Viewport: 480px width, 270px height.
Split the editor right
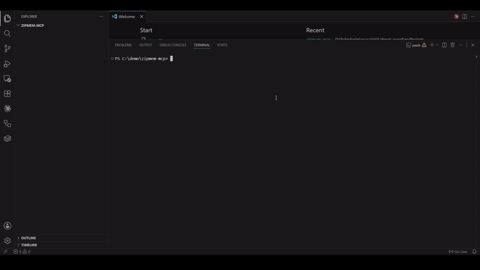(464, 16)
